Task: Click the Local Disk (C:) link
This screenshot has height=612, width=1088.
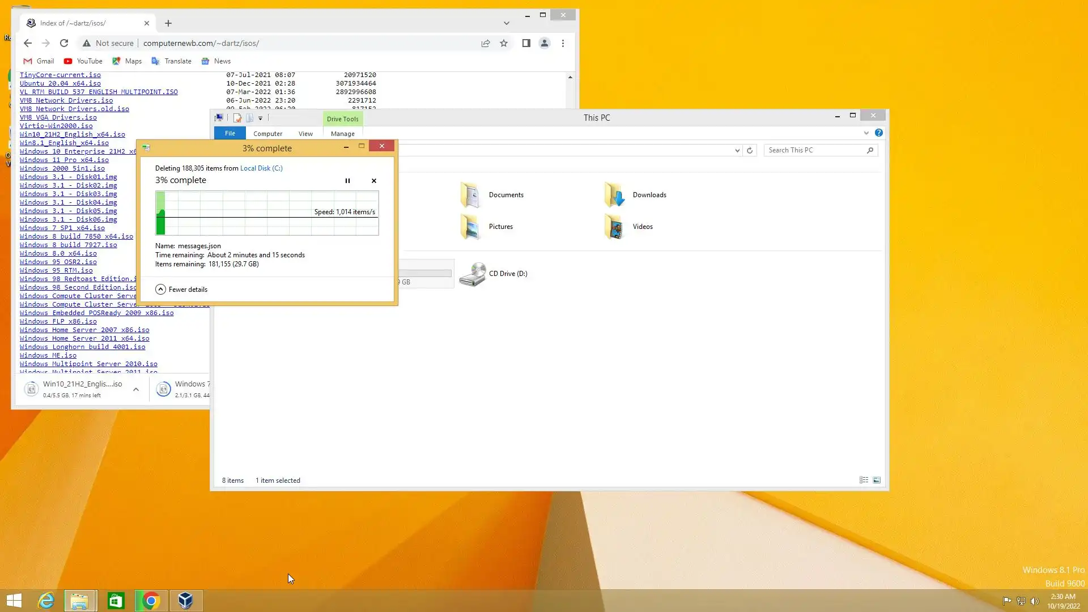Action: (261, 168)
